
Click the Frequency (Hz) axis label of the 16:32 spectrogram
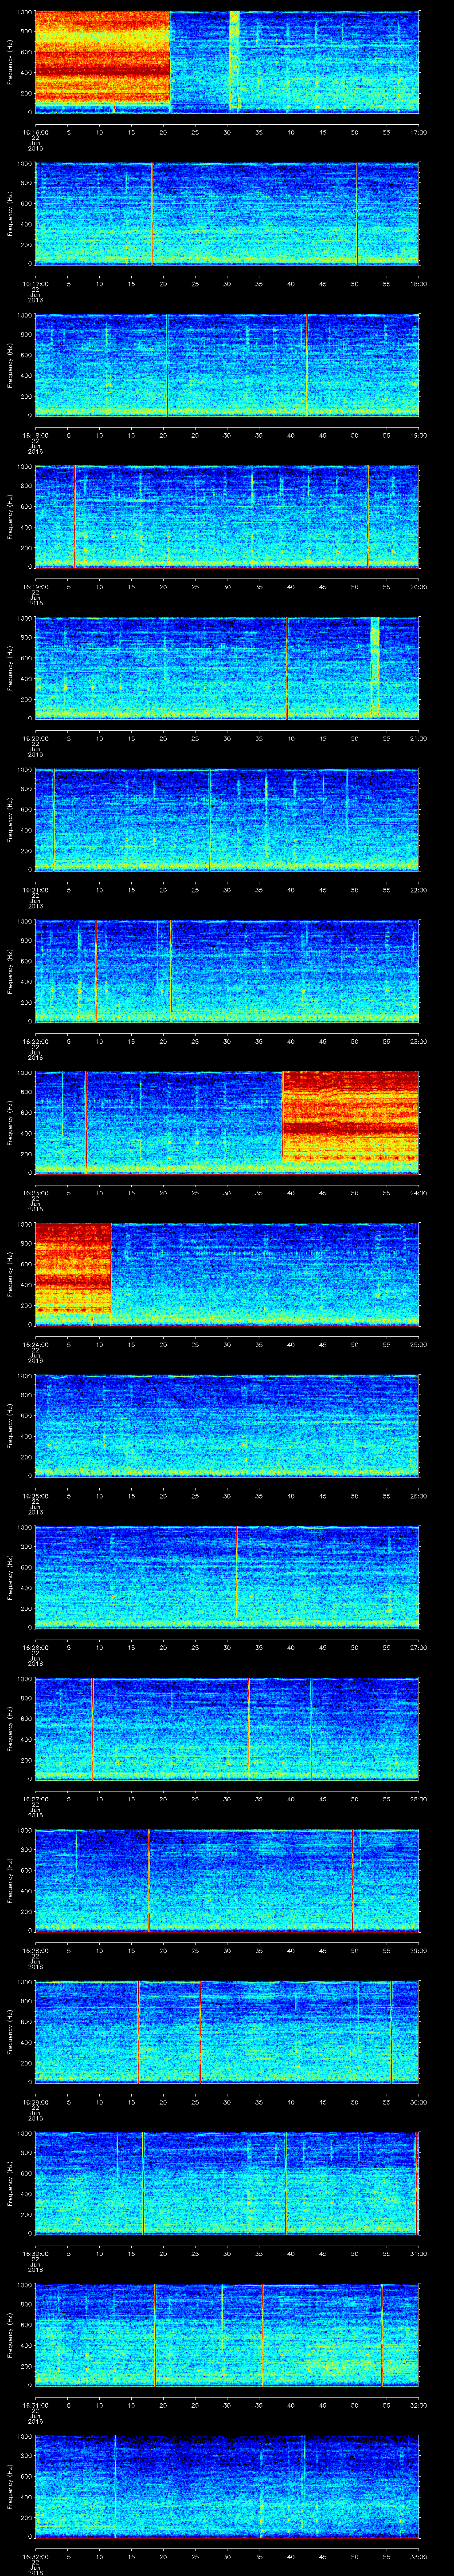tap(10, 2486)
